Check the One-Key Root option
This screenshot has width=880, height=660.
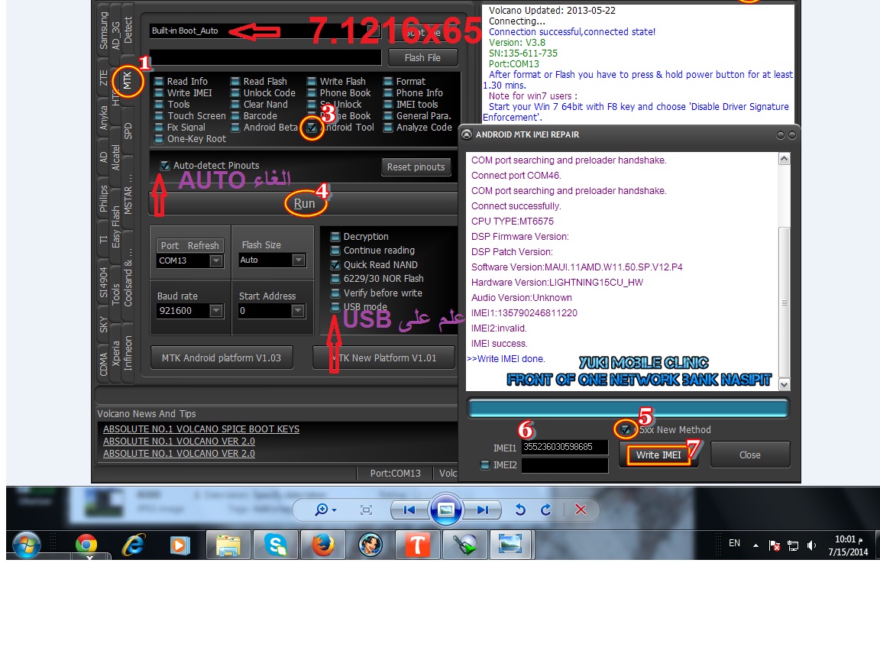point(159,138)
